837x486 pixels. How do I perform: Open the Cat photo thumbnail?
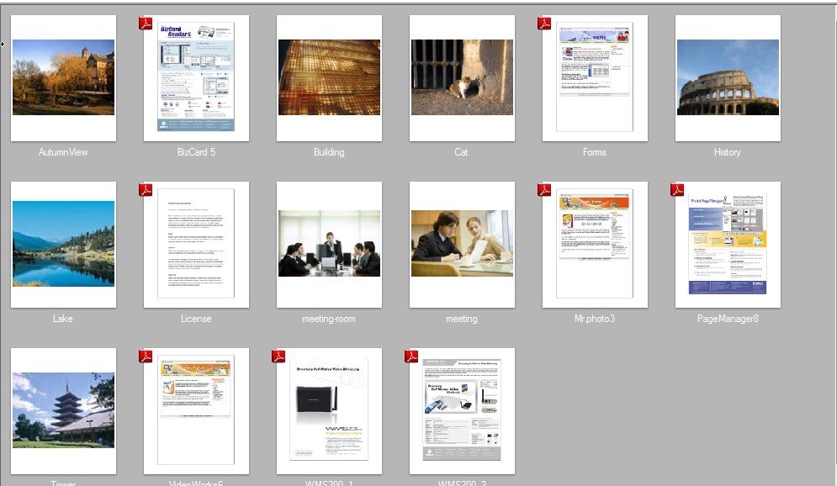(462, 77)
